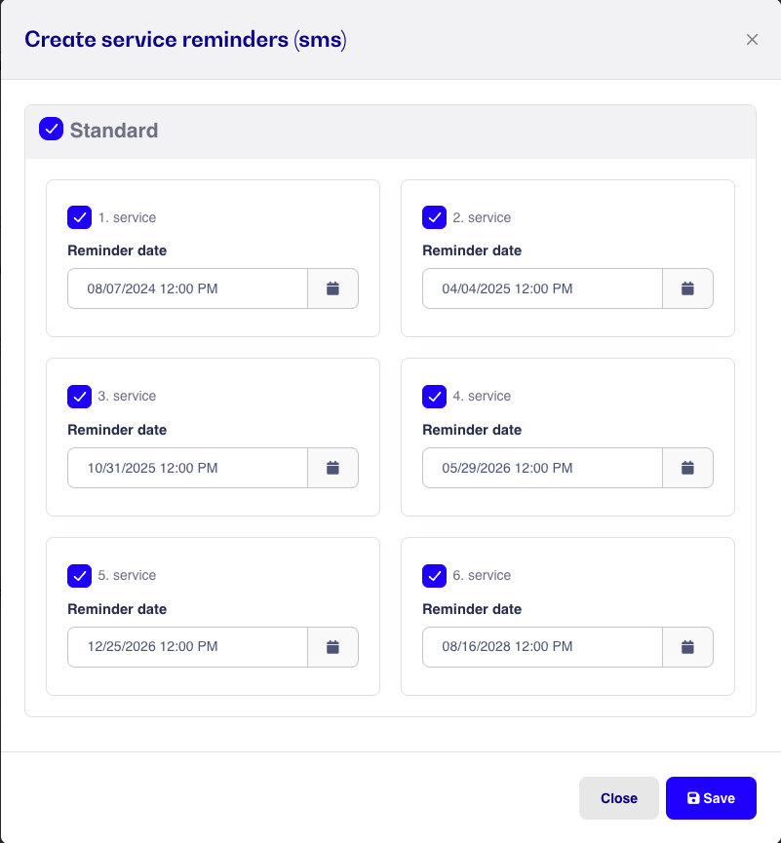Focus the 12/25/2026 reminder date field

188,647
